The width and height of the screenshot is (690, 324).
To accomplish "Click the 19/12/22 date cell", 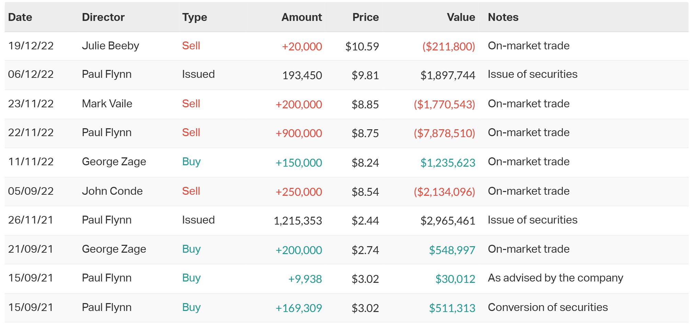I will coord(31,46).
